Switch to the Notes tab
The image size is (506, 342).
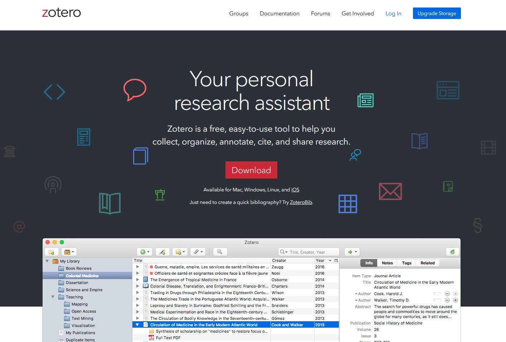coord(387,263)
